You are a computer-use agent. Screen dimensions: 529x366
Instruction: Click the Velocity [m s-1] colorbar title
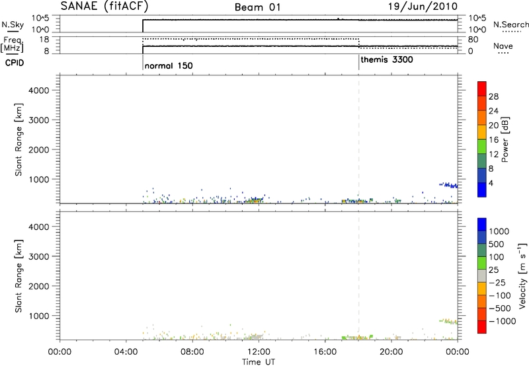tap(522, 275)
